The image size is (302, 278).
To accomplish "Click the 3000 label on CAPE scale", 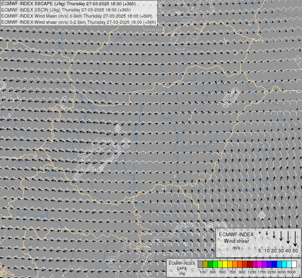I will coord(282,272).
